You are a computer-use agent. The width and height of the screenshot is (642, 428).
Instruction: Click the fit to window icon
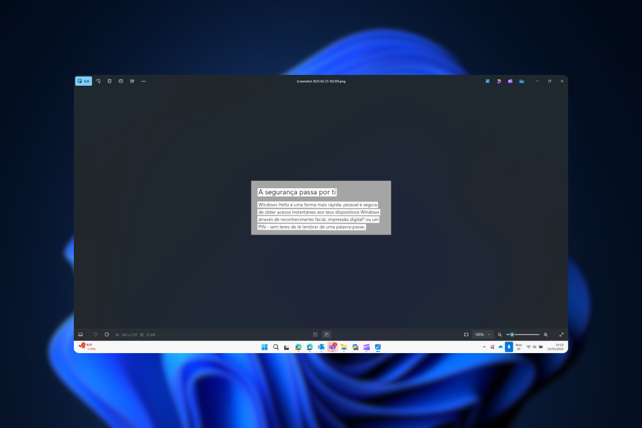coord(466,334)
